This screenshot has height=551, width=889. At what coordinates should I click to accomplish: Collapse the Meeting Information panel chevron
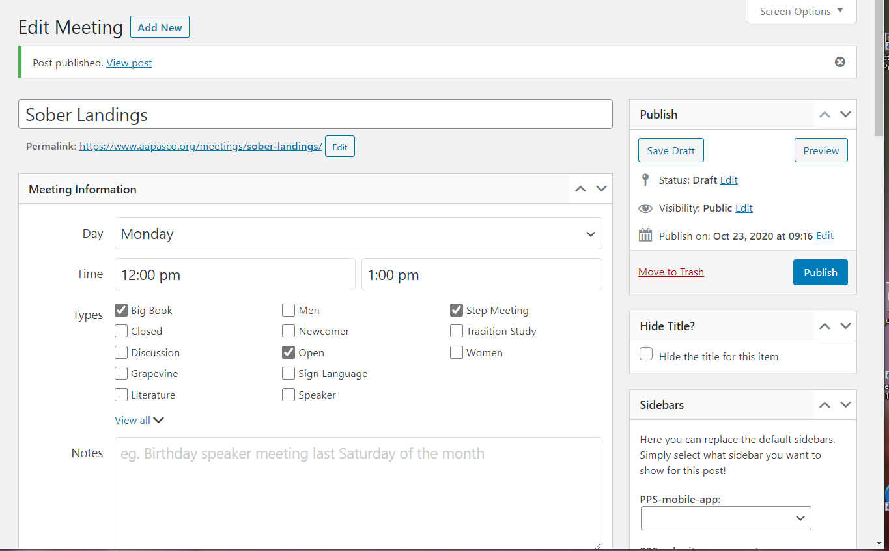point(580,189)
